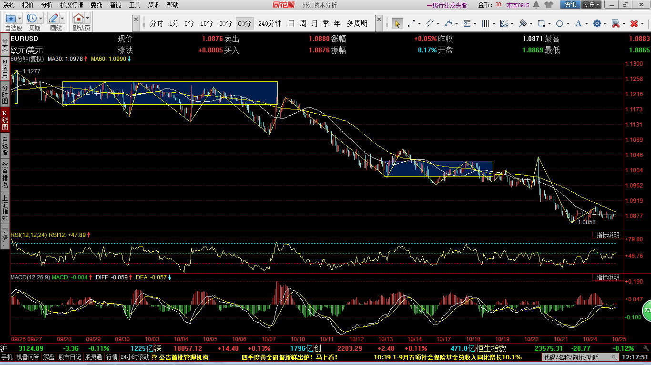Image resolution: width=651 pixels, height=365 pixels.
Task: Expand the ellipse tool dropdown arrow
Action: 568,23
